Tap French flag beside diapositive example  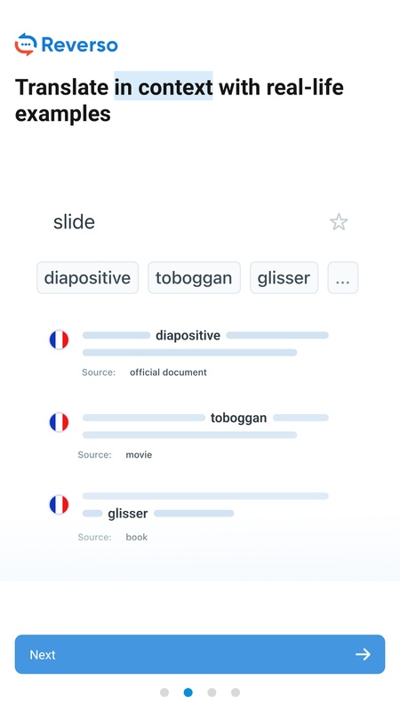pyautogui.click(x=59, y=340)
